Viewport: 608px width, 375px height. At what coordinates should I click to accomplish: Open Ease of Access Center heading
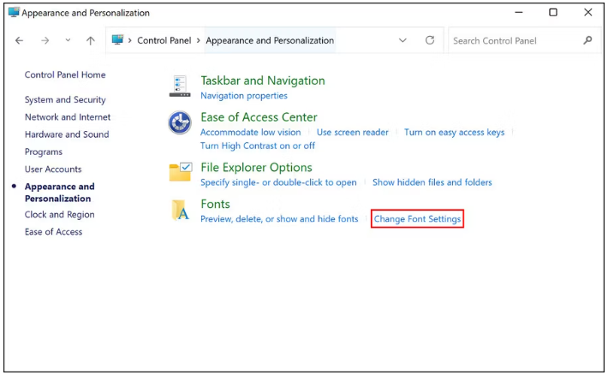tap(259, 117)
